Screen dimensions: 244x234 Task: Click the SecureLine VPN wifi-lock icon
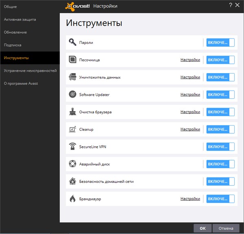(72, 147)
